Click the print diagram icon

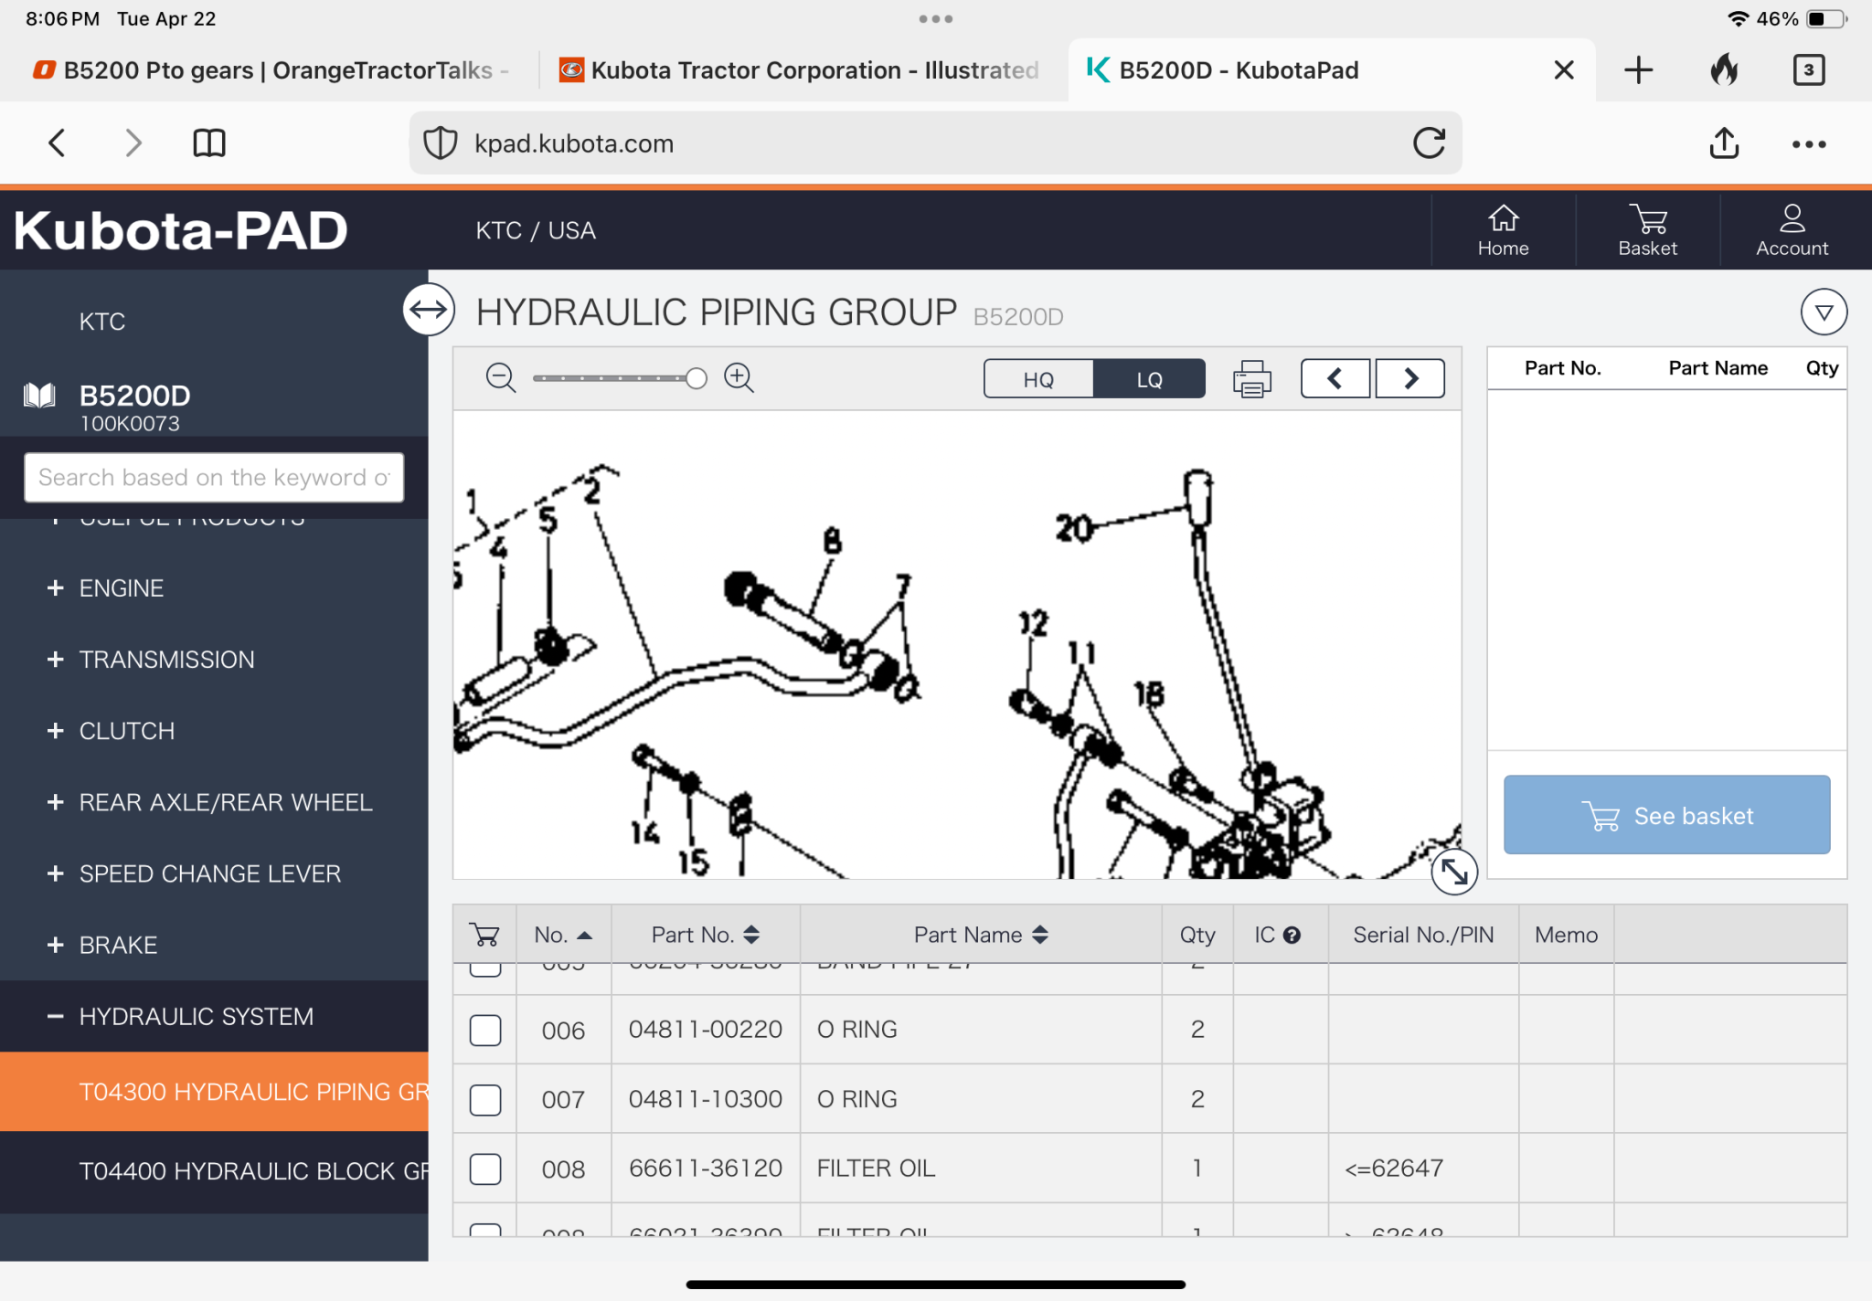(1251, 378)
